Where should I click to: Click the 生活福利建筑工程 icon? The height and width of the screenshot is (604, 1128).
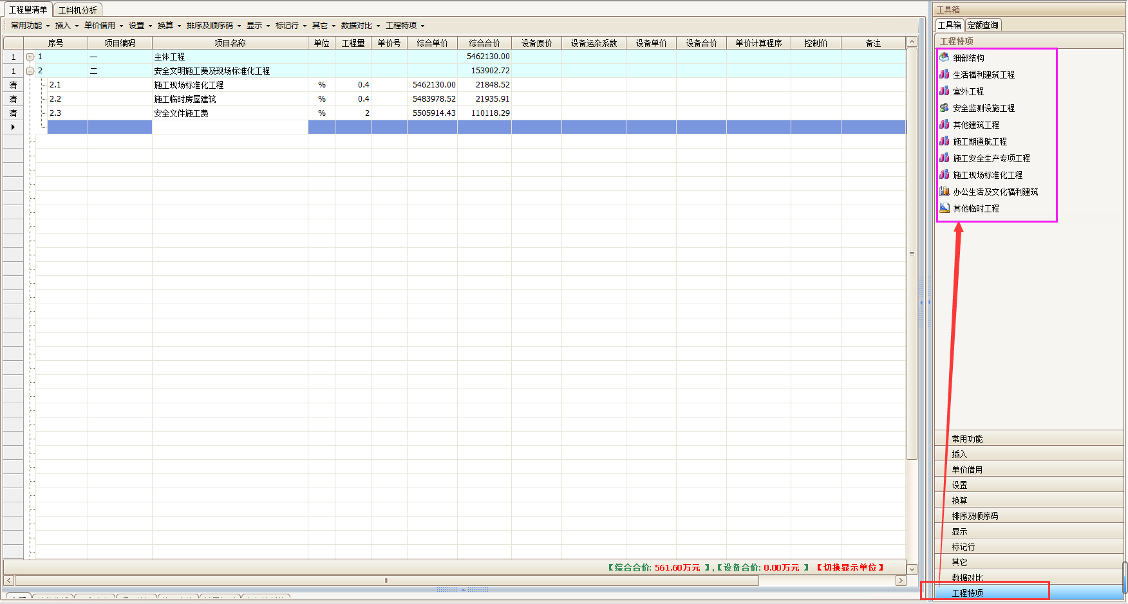pos(945,74)
